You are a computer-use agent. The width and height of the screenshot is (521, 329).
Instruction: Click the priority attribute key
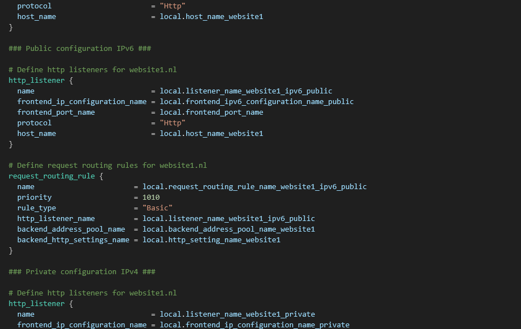click(34, 198)
